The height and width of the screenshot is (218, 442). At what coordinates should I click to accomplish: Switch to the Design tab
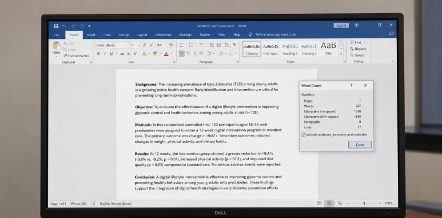124,35
